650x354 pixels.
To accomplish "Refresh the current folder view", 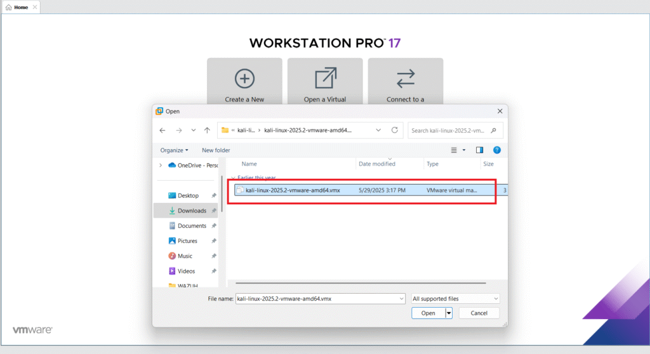I will tap(395, 130).
